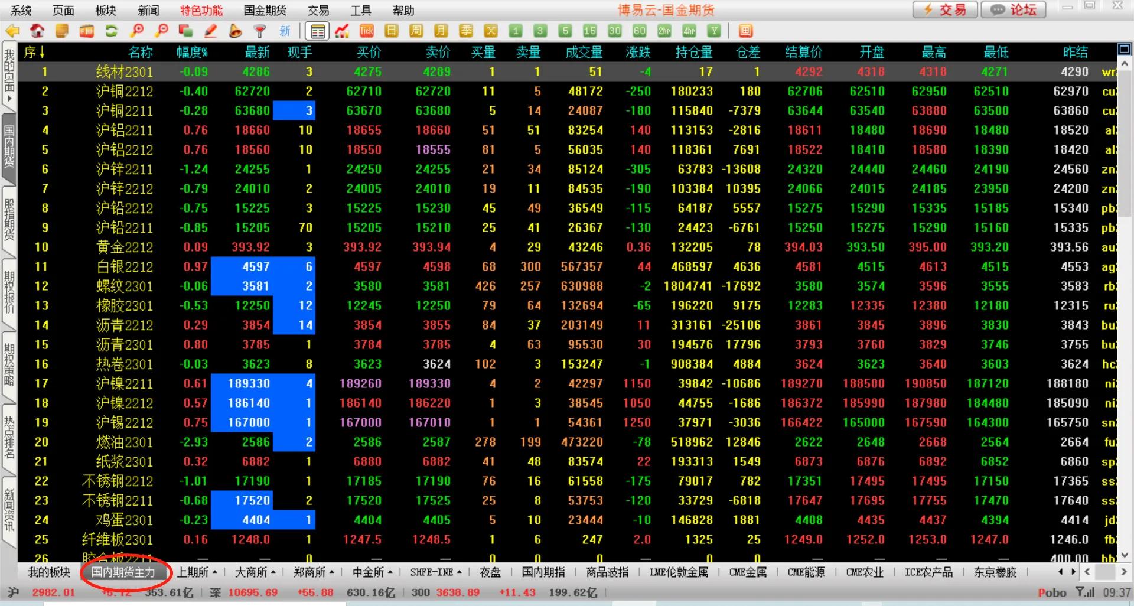
Task: Open the CME能源 tab
Action: tap(806, 572)
